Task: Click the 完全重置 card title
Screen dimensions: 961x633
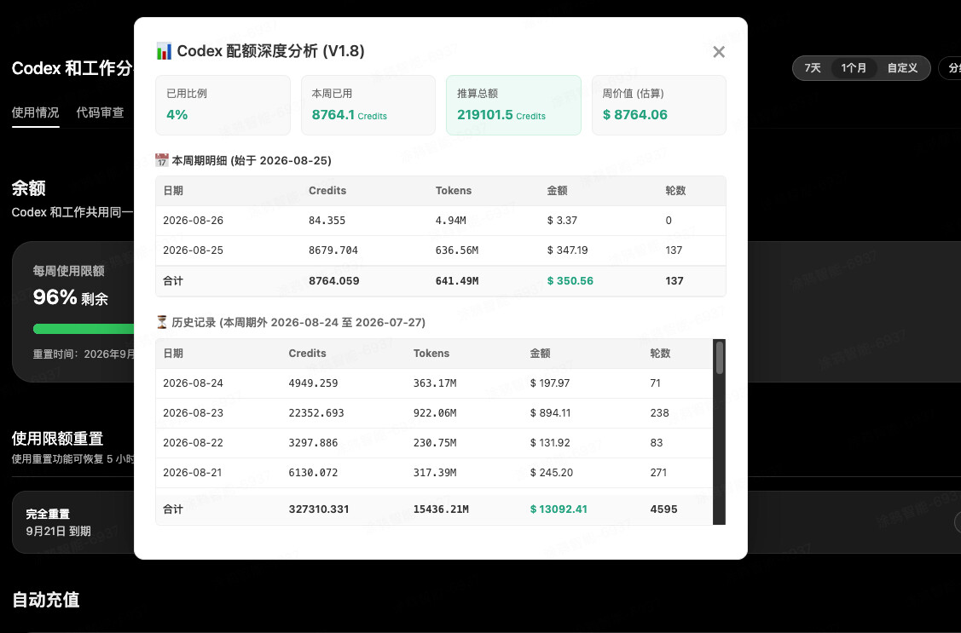Action: click(48, 514)
